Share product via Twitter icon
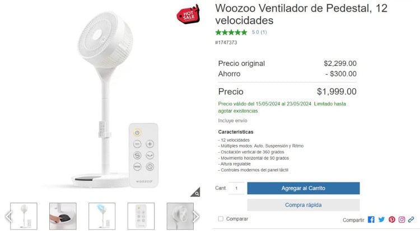This screenshot has width=420, height=231. (x=381, y=219)
